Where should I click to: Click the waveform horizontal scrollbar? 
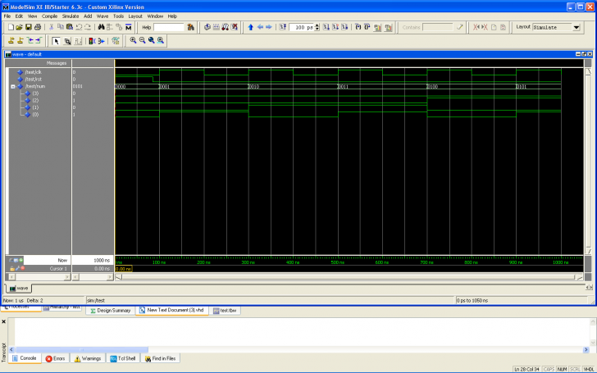tap(349, 277)
